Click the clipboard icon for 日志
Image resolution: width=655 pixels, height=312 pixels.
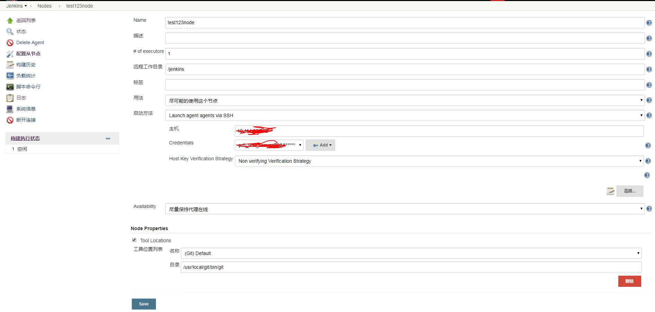pos(10,98)
